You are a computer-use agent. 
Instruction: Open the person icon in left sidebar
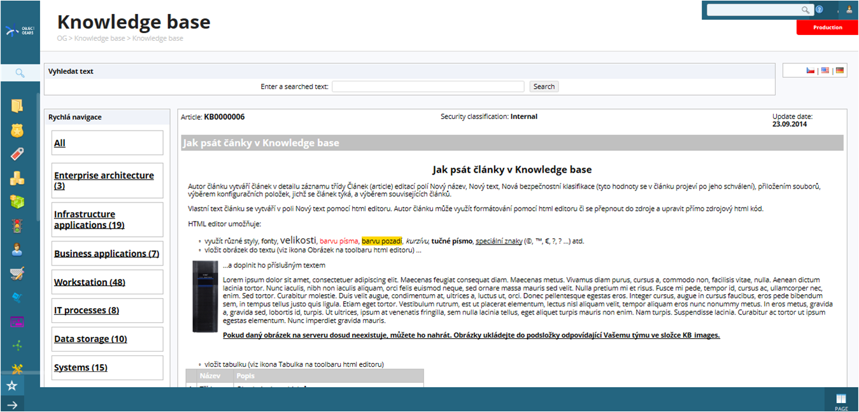coord(17,250)
